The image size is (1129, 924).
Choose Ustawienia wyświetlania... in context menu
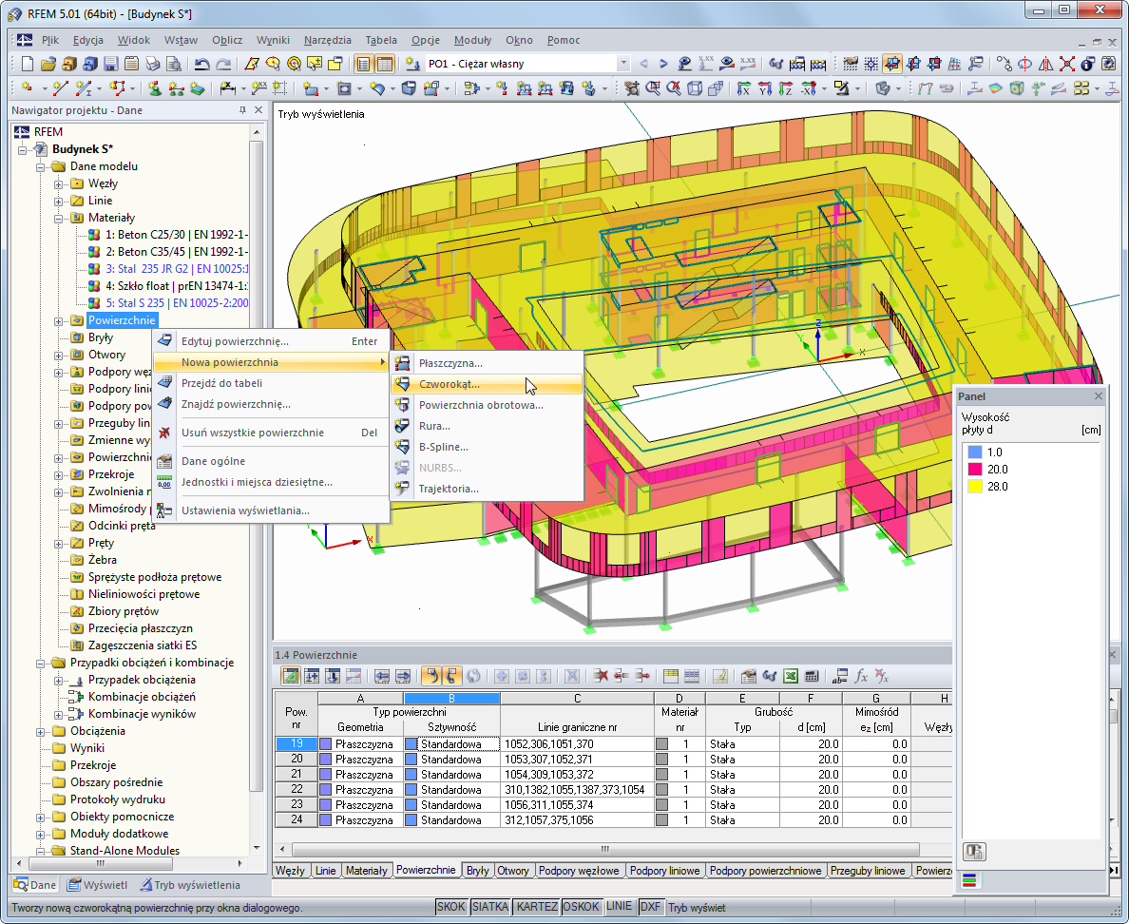click(x=272, y=510)
